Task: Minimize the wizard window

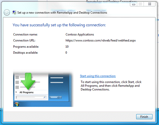Action: tap(134, 4)
